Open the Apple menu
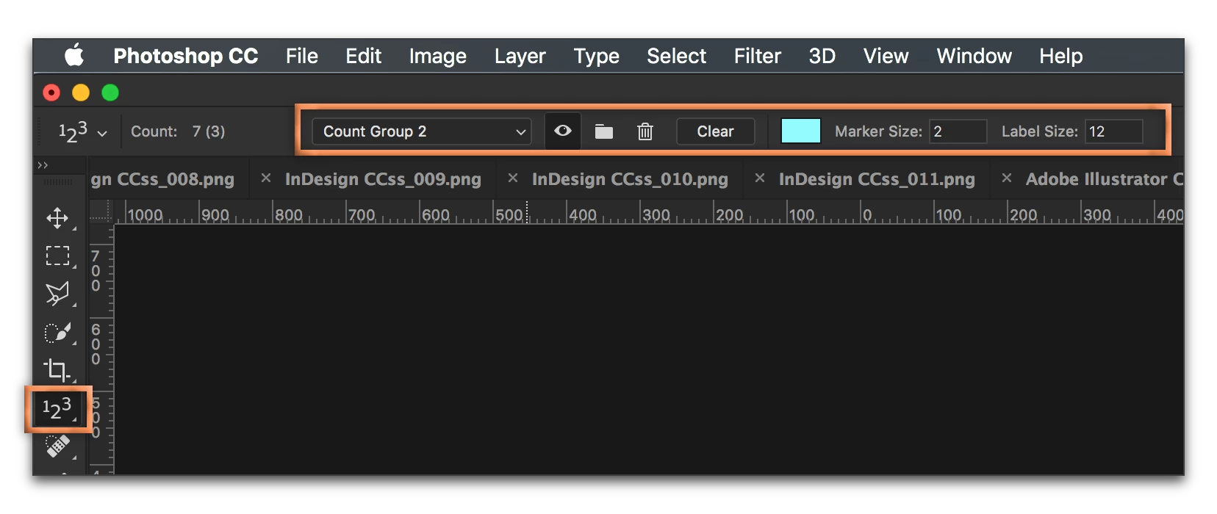1217x514 pixels. [x=74, y=55]
